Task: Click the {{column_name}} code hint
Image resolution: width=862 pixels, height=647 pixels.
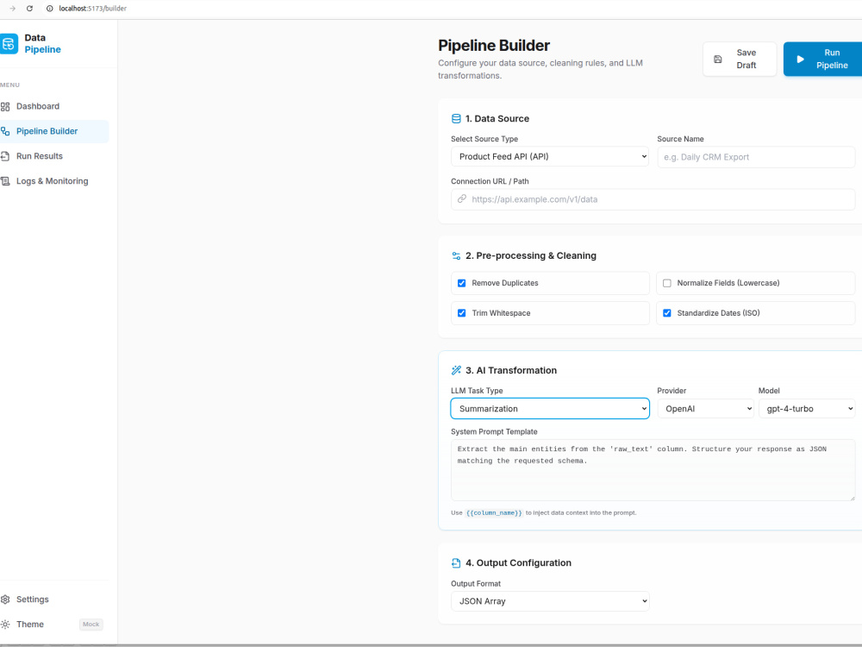Action: click(x=494, y=512)
